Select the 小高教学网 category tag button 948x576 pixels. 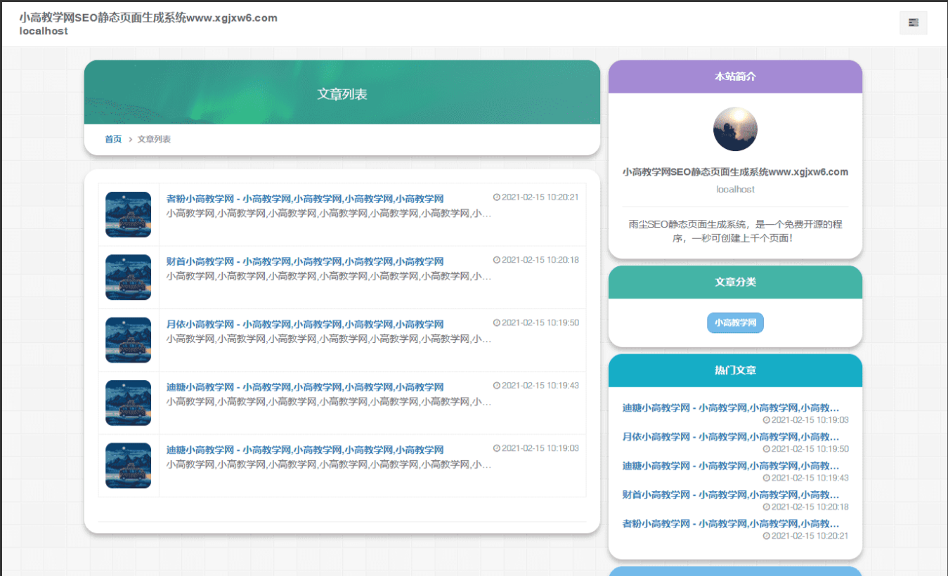pos(735,323)
